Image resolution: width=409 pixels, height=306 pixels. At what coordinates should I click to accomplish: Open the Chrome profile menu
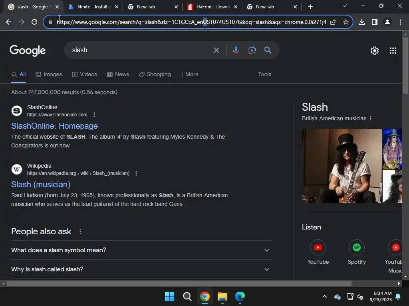tap(387, 22)
